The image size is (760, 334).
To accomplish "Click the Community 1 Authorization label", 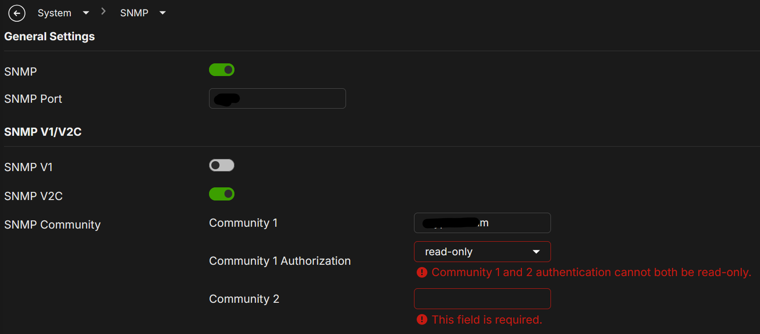I will [x=280, y=261].
